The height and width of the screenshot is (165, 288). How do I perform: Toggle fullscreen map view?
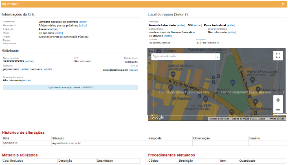pos(278,56)
